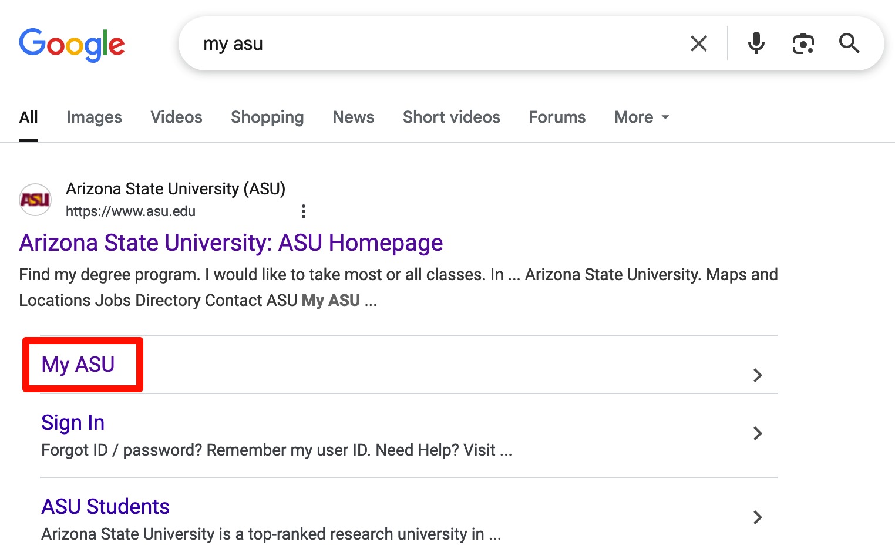Expand the ASU Students sitelink chevron
Image resolution: width=895 pixels, height=559 pixels.
click(x=758, y=517)
